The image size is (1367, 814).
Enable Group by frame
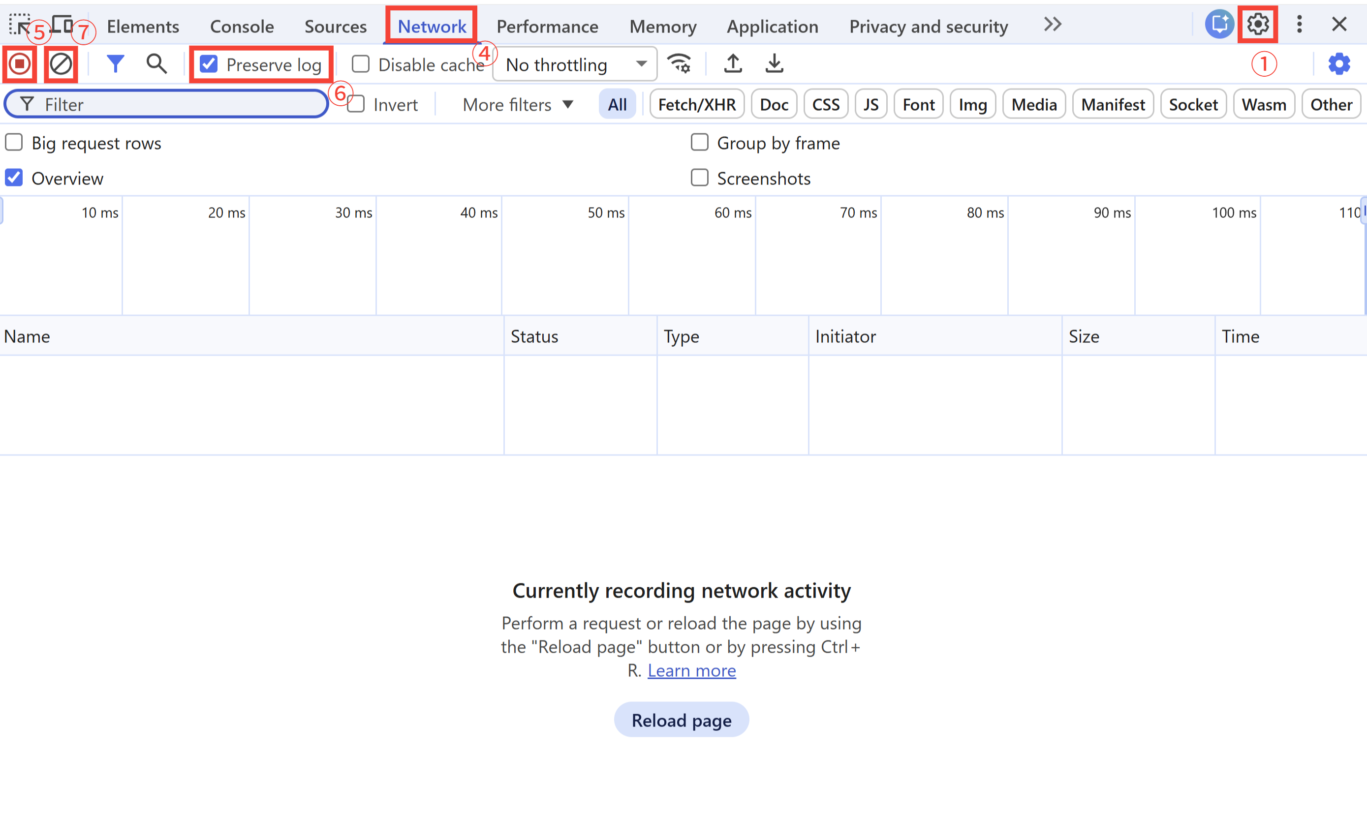click(699, 143)
